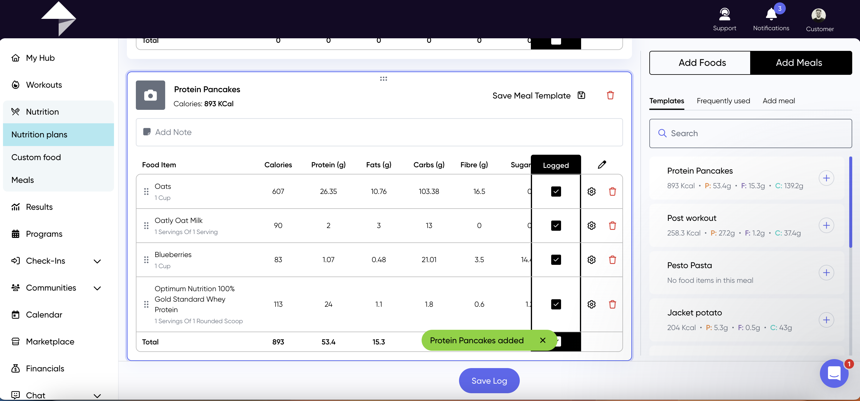The width and height of the screenshot is (860, 401).
Task: Click the pencil edit icon beside Logged
Action: point(602,165)
